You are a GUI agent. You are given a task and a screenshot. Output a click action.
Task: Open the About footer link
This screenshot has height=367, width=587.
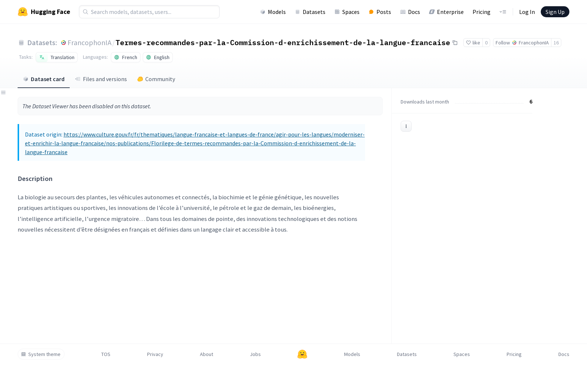point(207,354)
